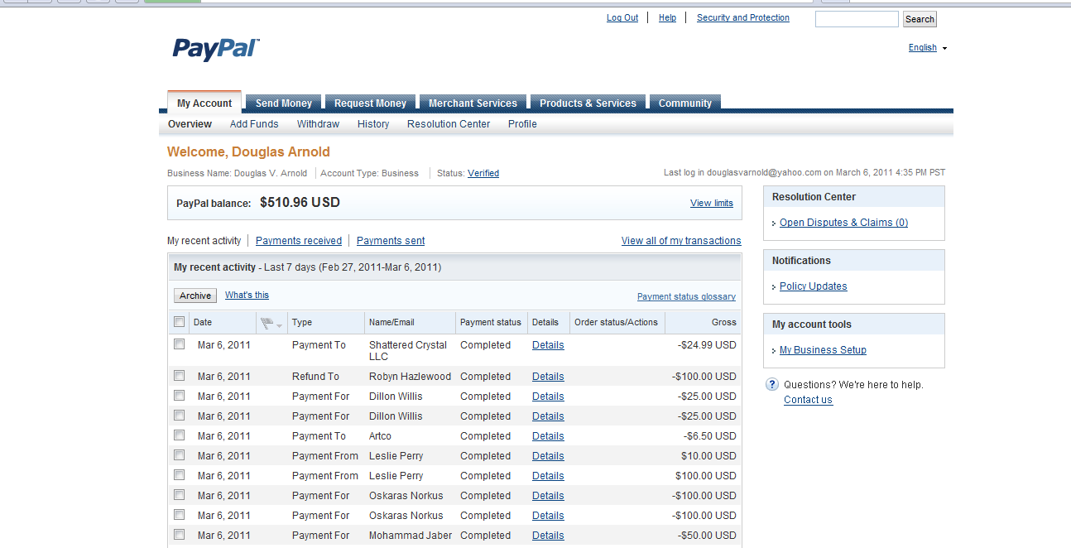This screenshot has width=1071, height=548.
Task: Open the Merchant Services tab
Action: click(473, 103)
